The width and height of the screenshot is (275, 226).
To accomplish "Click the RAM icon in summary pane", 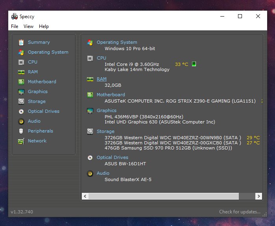I will pos(90,79).
